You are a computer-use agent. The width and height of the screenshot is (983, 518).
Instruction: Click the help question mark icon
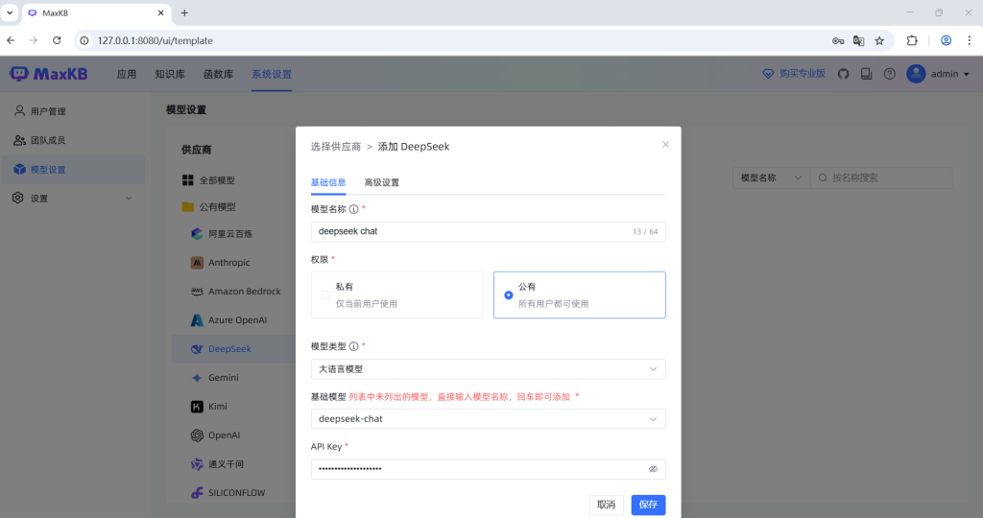coord(890,74)
